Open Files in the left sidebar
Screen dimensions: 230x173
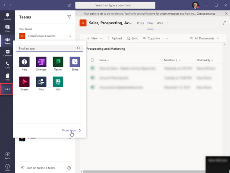pyautogui.click(x=7, y=77)
